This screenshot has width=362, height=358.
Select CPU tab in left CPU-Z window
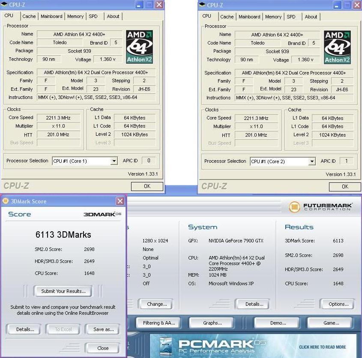pyautogui.click(x=9, y=15)
